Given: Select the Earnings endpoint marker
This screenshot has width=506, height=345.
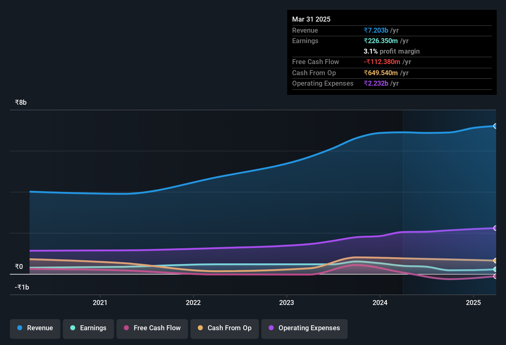Looking at the screenshot, I should pos(495,269).
